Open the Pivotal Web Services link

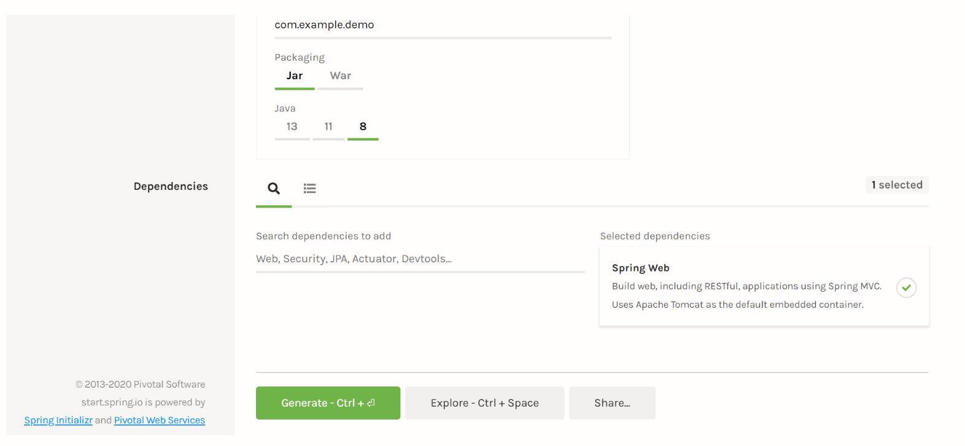click(160, 420)
